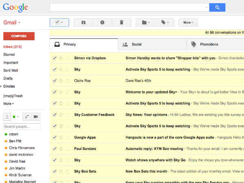Click the Search people input field
244x183 pixels.
click(21, 127)
